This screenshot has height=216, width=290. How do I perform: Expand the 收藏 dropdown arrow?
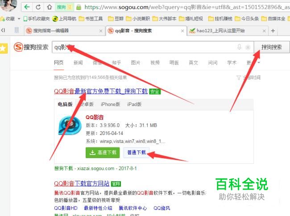19,19
